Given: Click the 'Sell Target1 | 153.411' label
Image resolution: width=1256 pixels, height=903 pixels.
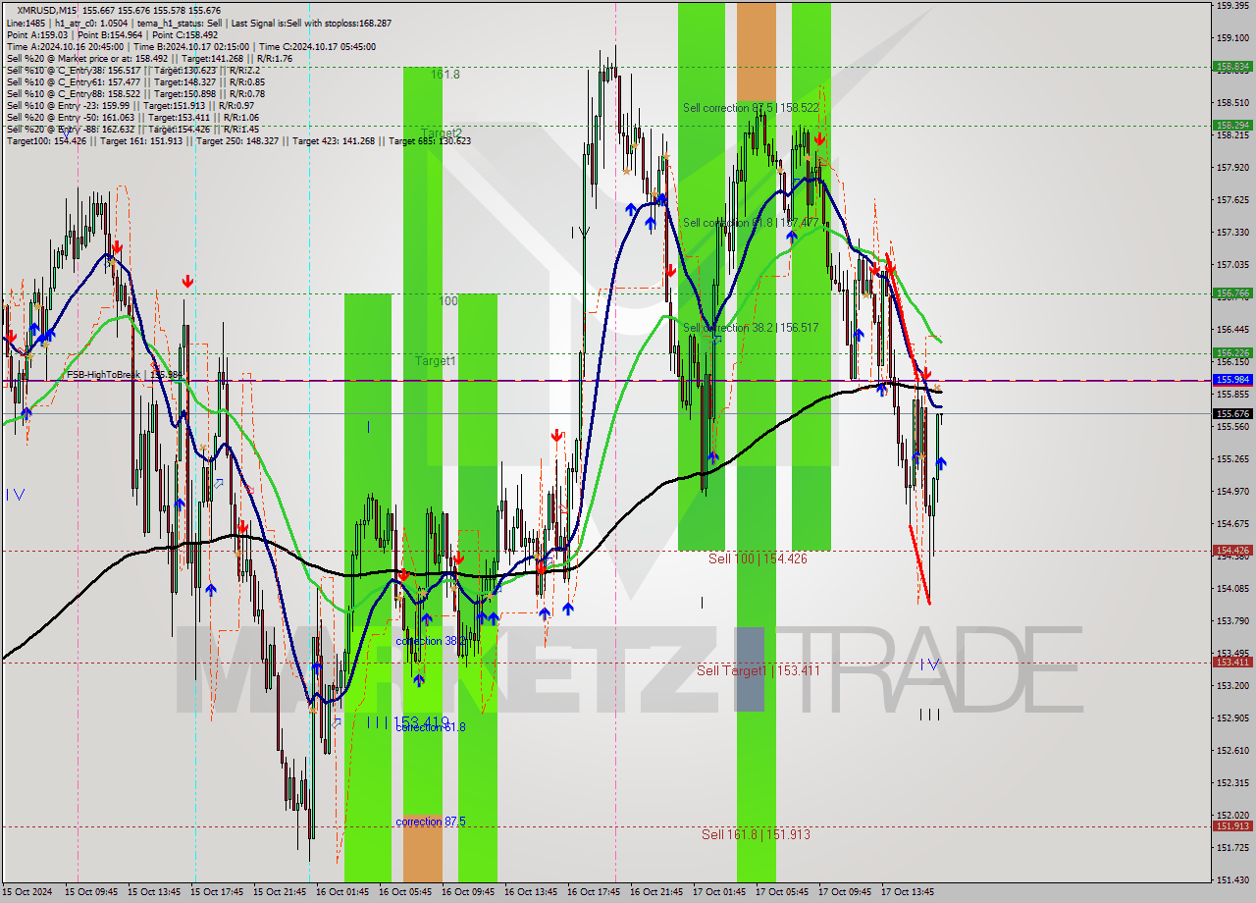Looking at the screenshot, I should 758,670.
